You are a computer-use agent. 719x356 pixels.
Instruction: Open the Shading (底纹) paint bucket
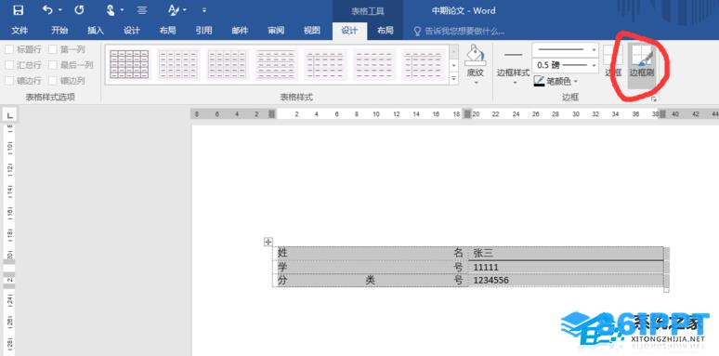pyautogui.click(x=475, y=65)
